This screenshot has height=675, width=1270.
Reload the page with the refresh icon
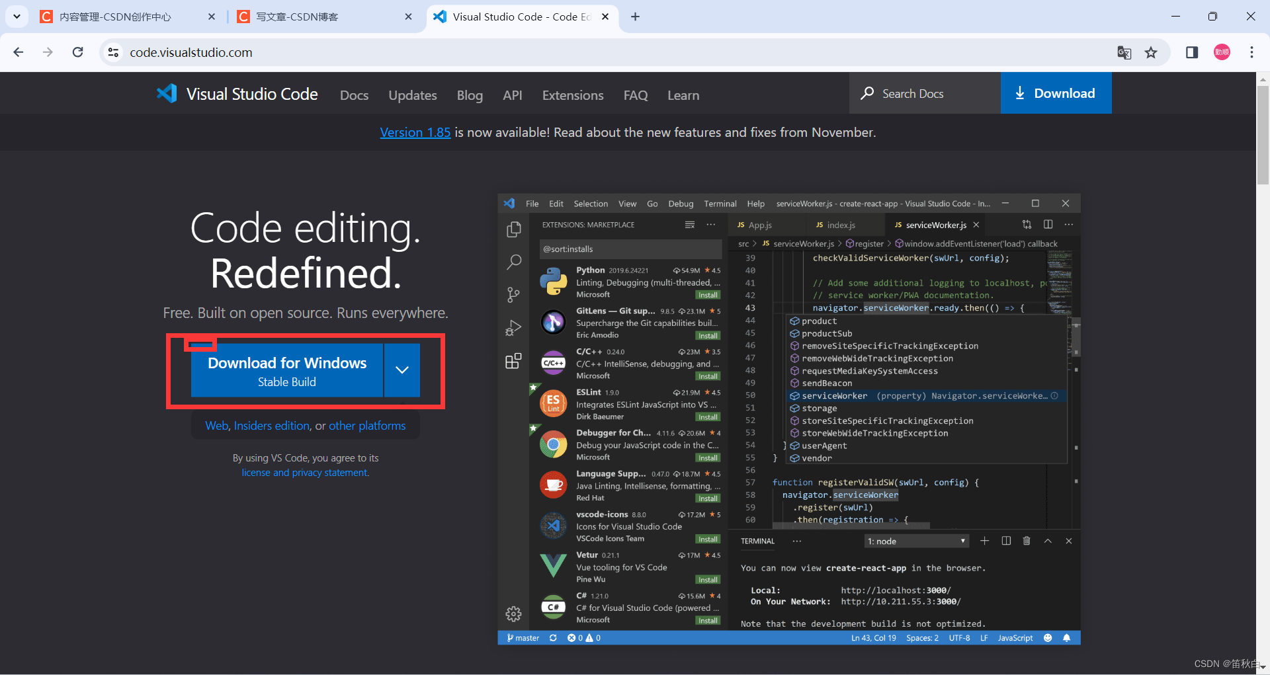[77, 52]
